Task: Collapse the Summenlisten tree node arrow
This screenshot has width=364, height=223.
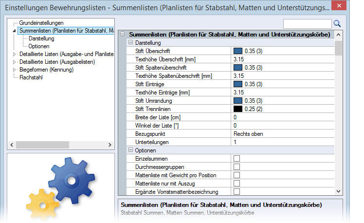Action: coord(14,31)
